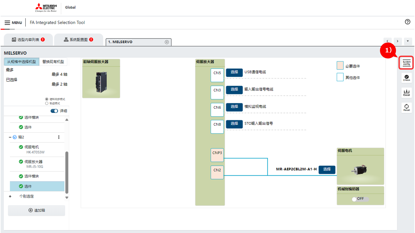Viewport: 415px width, 233px height.
Task: Expand the 个别选定 section
Action: coord(10,196)
